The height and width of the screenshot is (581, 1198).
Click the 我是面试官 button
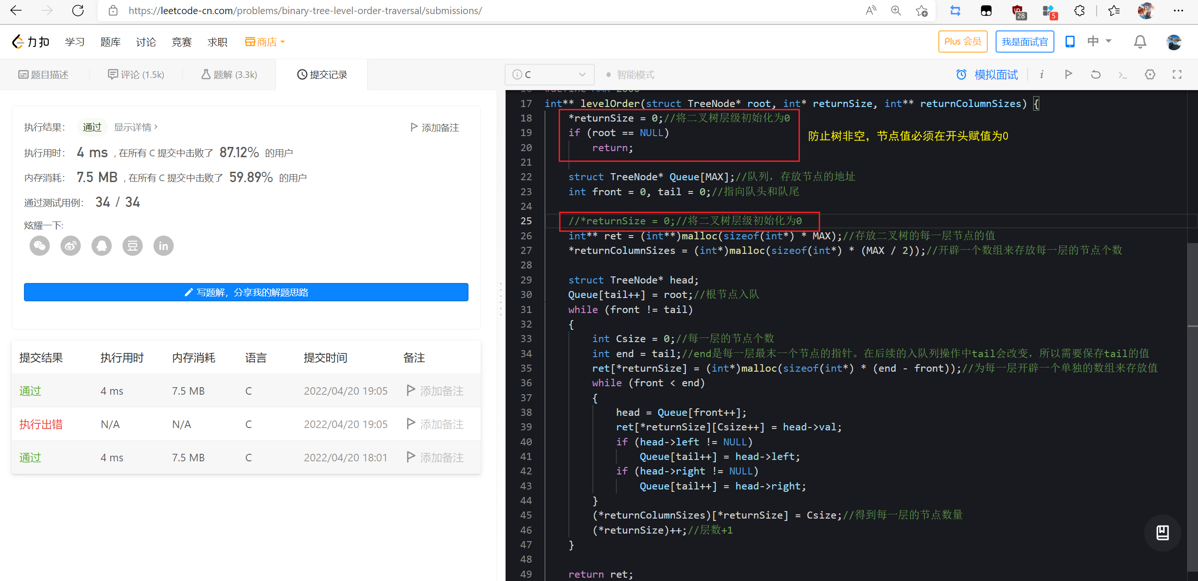[1025, 41]
